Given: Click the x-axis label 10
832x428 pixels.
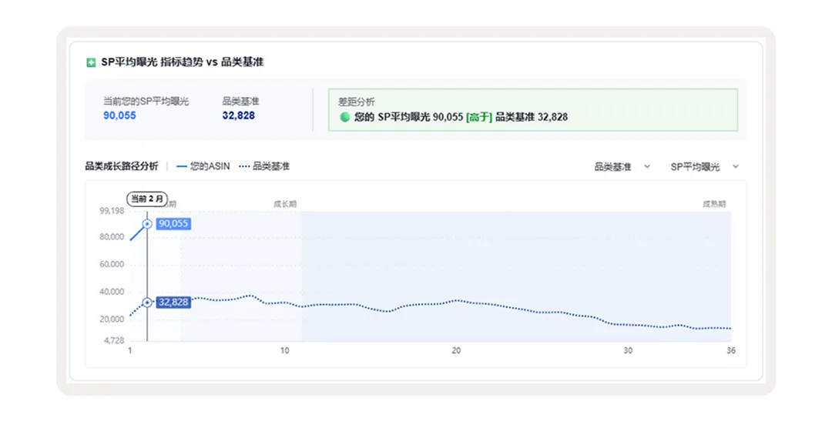Looking at the screenshot, I should [285, 350].
